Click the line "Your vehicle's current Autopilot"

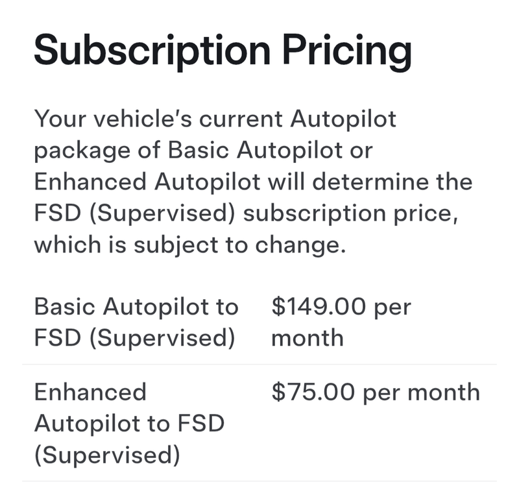pos(215,120)
